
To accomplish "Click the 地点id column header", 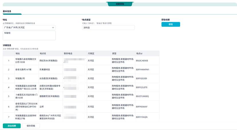I will tap(139, 54).
